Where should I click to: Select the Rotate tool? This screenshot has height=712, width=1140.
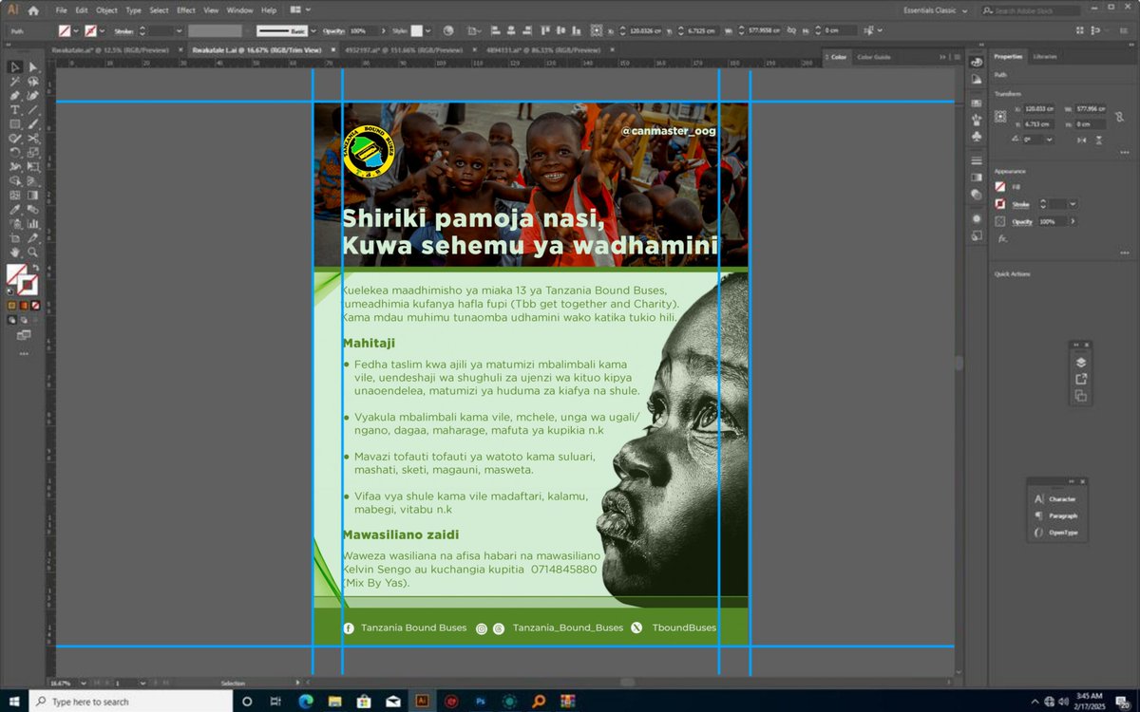click(x=15, y=153)
